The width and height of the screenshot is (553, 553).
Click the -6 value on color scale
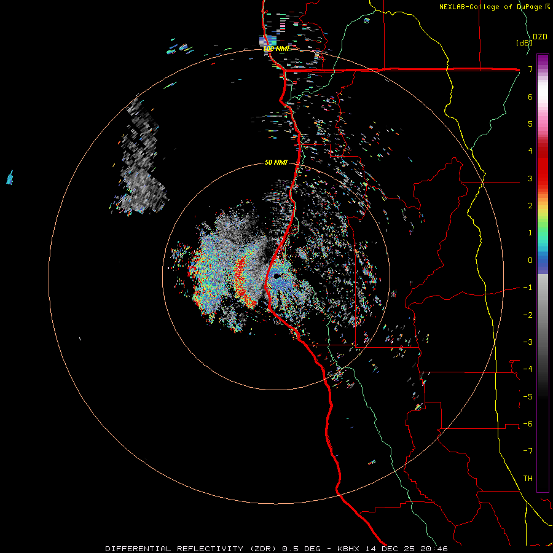click(528, 424)
